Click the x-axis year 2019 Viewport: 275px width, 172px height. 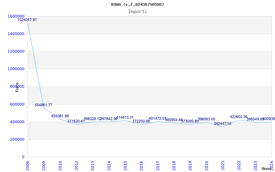(x=190, y=166)
